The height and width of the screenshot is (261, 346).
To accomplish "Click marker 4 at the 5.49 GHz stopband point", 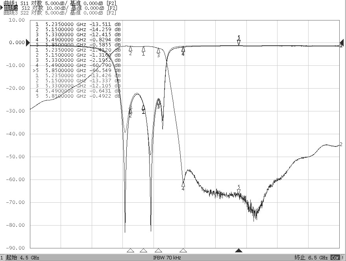I will point(183,184).
